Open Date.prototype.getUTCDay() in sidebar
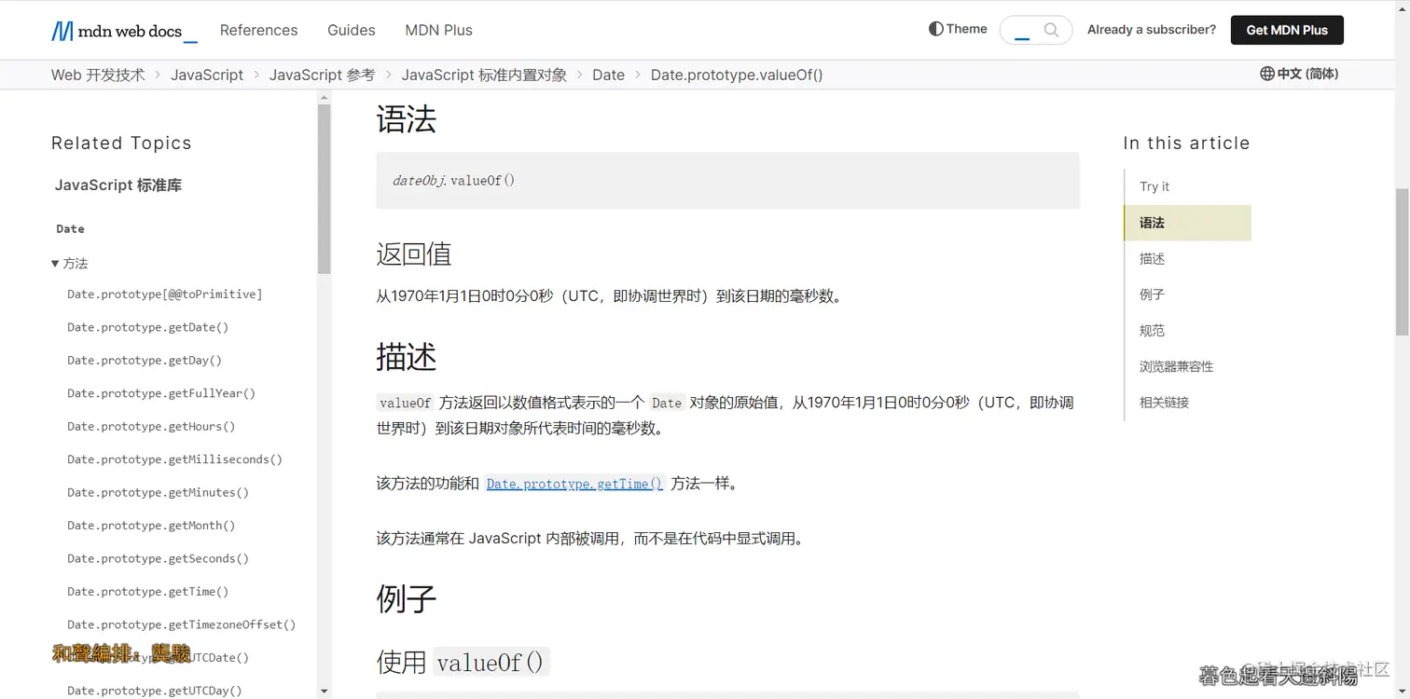 pyautogui.click(x=154, y=691)
